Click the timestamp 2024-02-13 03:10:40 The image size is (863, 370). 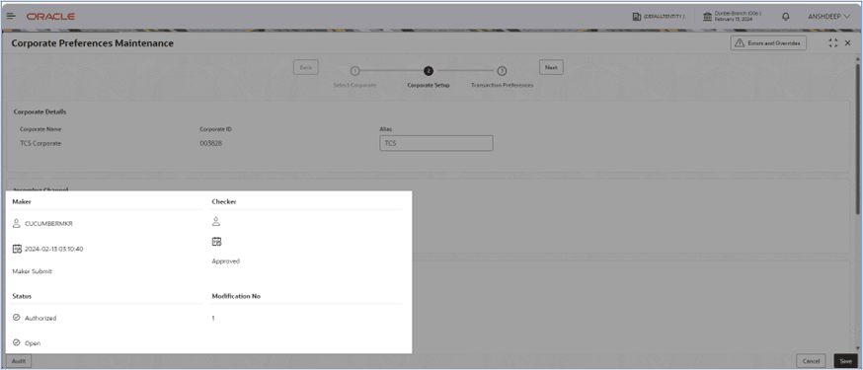(54, 249)
